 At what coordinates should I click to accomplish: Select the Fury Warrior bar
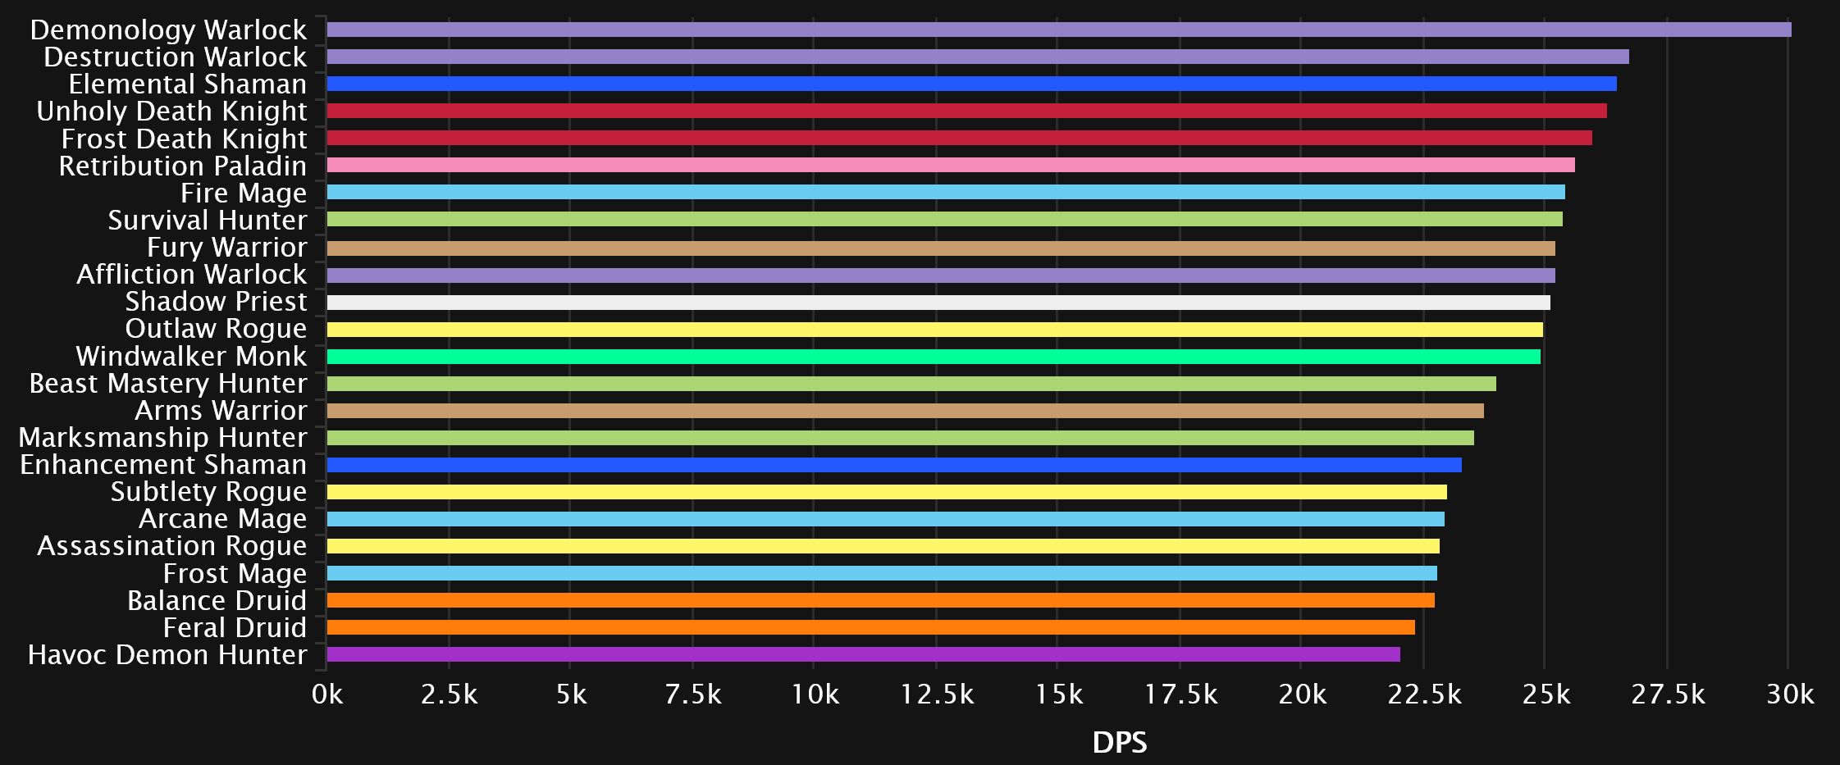click(940, 248)
